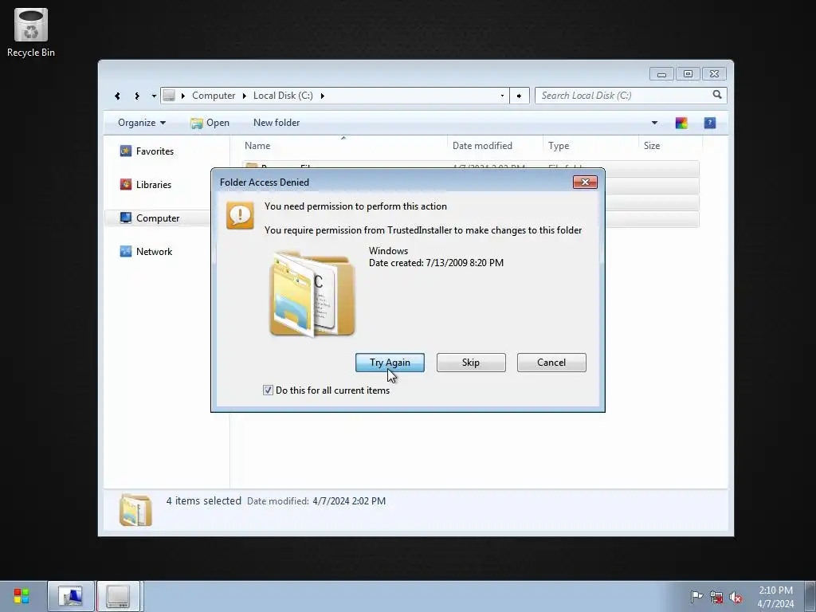816x612 pixels.
Task: Click the Show desktop strip on taskbar
Action: click(810, 596)
